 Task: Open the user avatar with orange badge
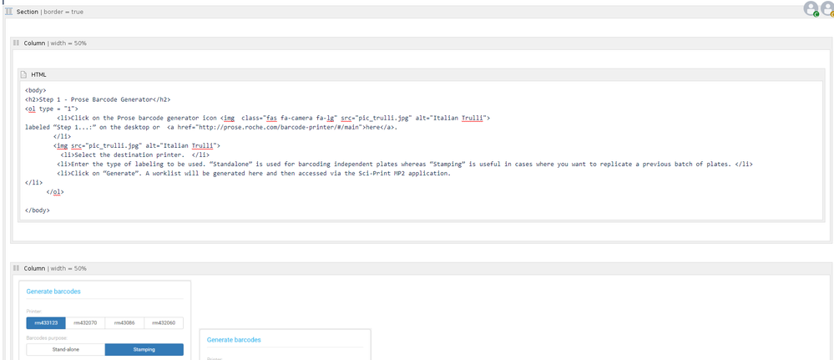click(827, 8)
